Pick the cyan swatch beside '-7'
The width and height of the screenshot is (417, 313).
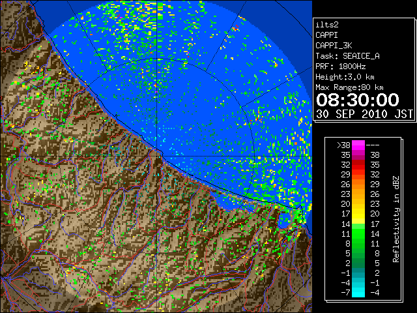358,292
